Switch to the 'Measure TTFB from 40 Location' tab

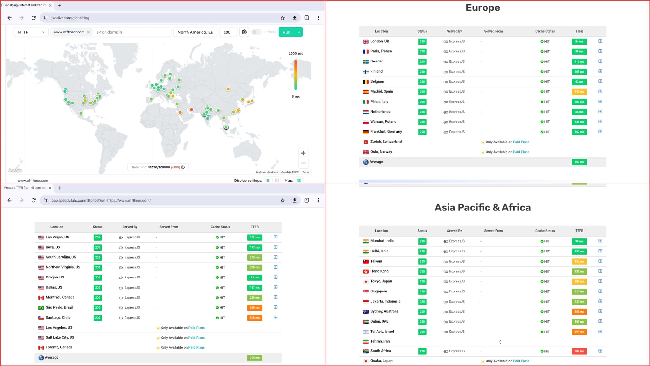(24, 188)
